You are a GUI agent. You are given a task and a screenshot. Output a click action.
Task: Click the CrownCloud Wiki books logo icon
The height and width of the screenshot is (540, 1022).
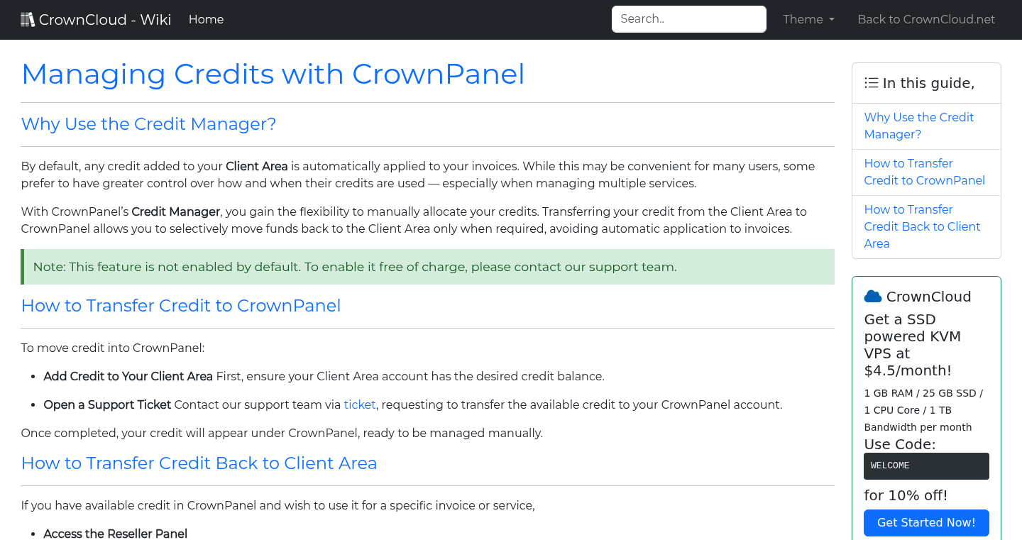click(28, 18)
